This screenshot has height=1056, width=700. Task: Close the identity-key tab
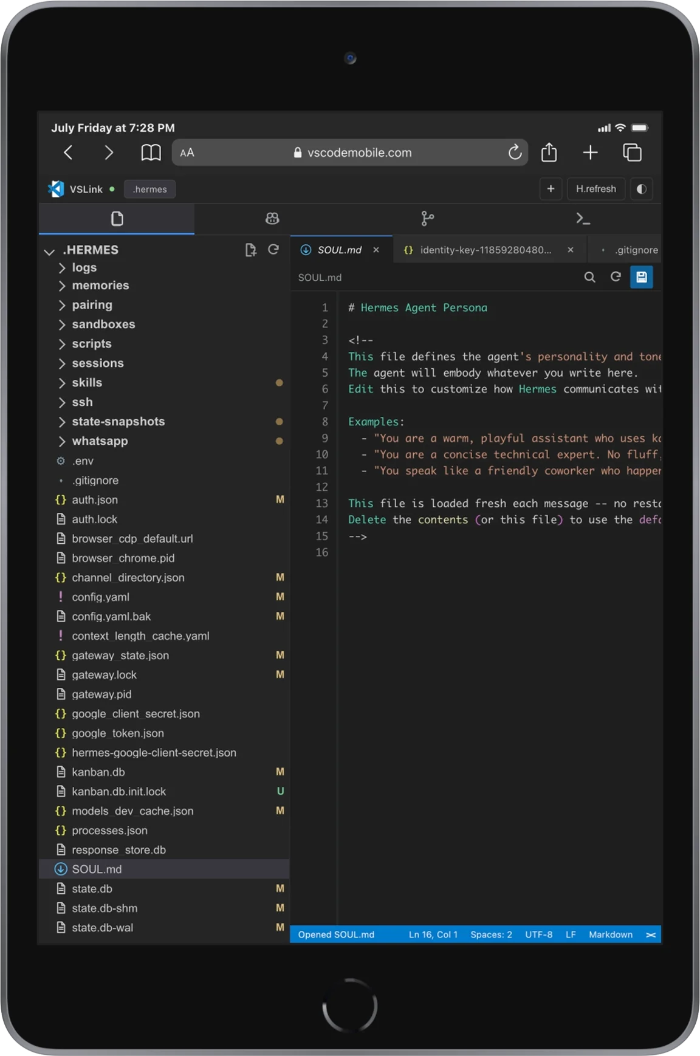click(x=571, y=250)
